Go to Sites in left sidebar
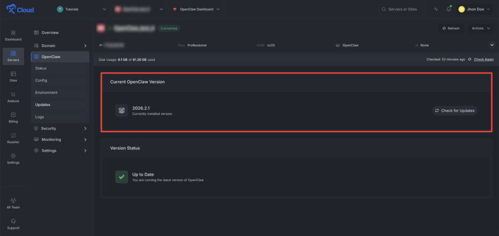The width and height of the screenshot is (499, 236). coord(13,76)
